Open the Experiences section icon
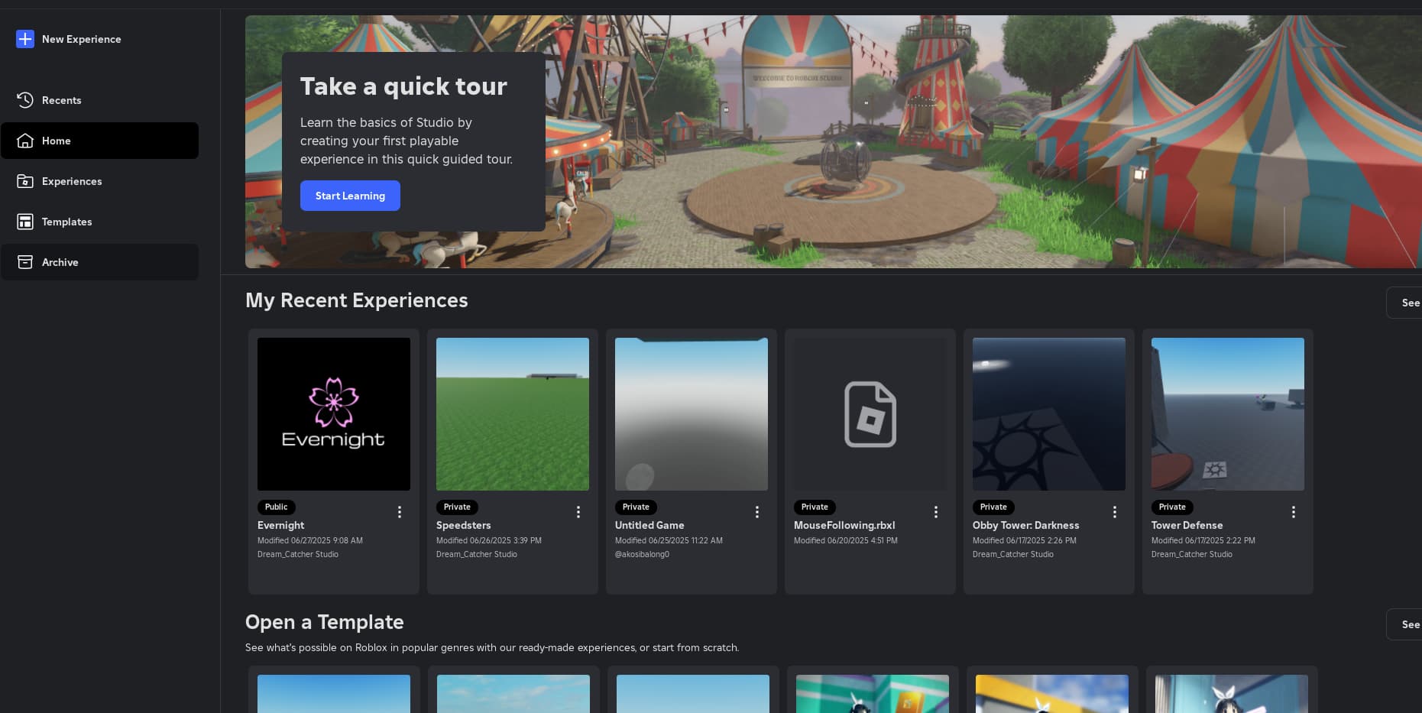 click(x=25, y=181)
